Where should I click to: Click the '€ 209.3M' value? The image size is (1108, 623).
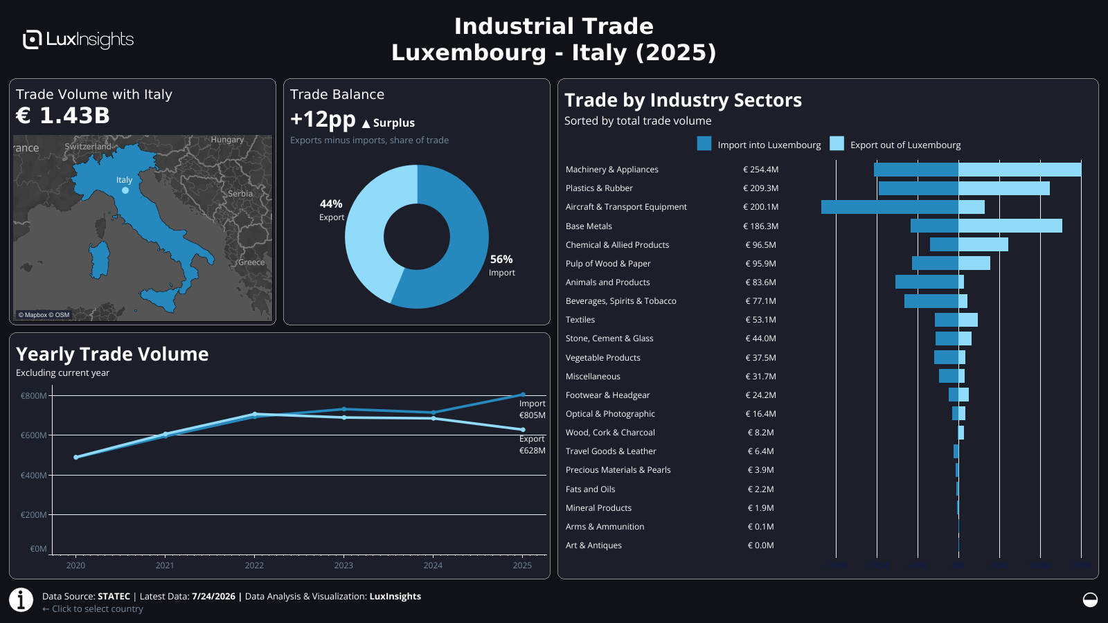[760, 188]
